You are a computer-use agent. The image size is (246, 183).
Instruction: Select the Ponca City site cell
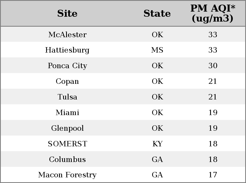[67, 65]
